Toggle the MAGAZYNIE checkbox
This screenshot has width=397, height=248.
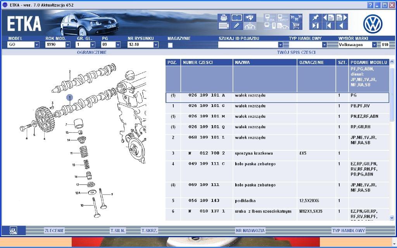(170, 45)
